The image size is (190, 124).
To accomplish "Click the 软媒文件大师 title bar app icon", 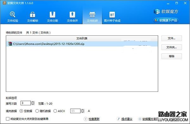I will point(4,3).
